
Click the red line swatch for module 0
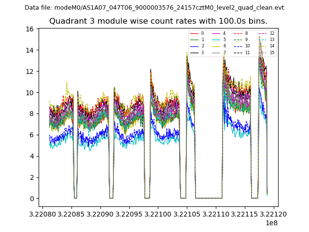tap(194, 33)
